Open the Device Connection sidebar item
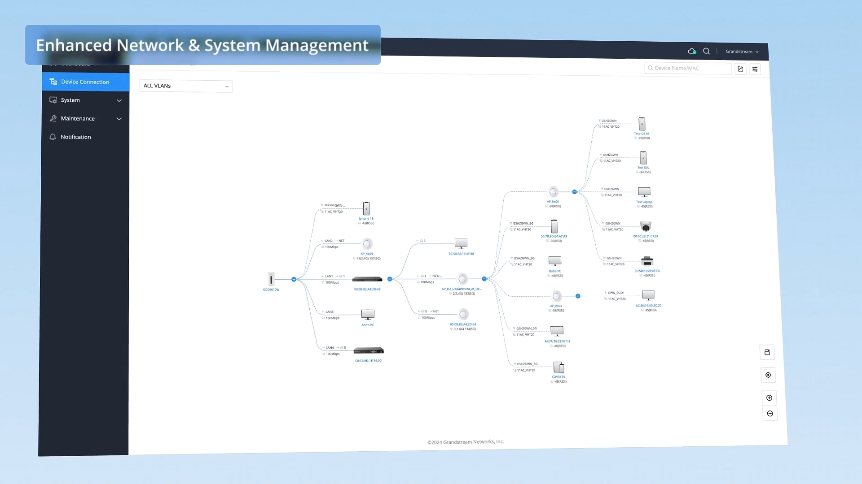862x484 pixels. pos(85,82)
